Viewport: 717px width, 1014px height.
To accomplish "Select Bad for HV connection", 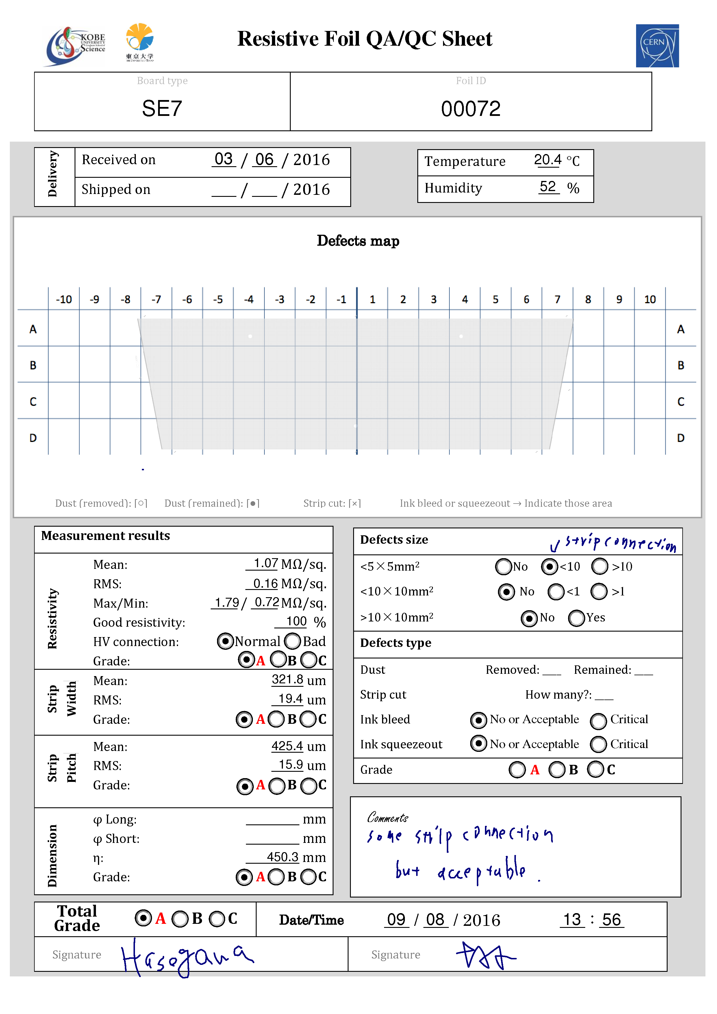I will 292,641.
